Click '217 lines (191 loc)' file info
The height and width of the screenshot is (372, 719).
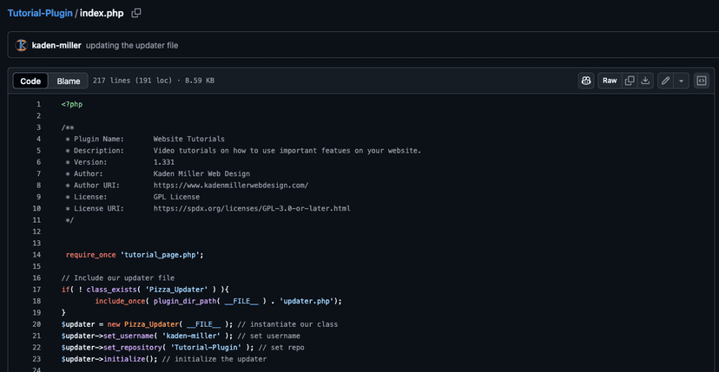point(132,81)
